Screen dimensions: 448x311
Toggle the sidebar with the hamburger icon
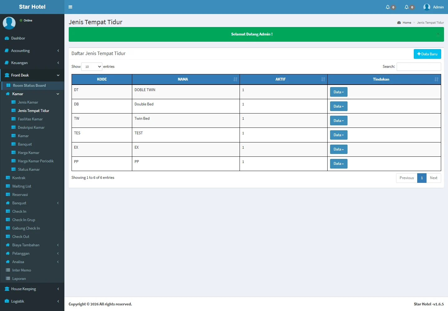click(70, 7)
